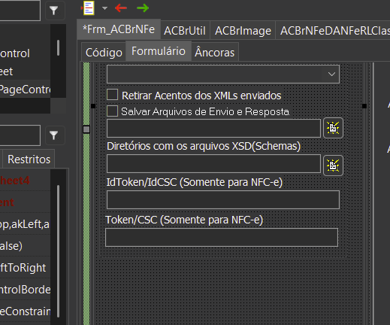This screenshot has height=325, width=390.
Task: Select the Constraints property row
Action: pos(25,311)
